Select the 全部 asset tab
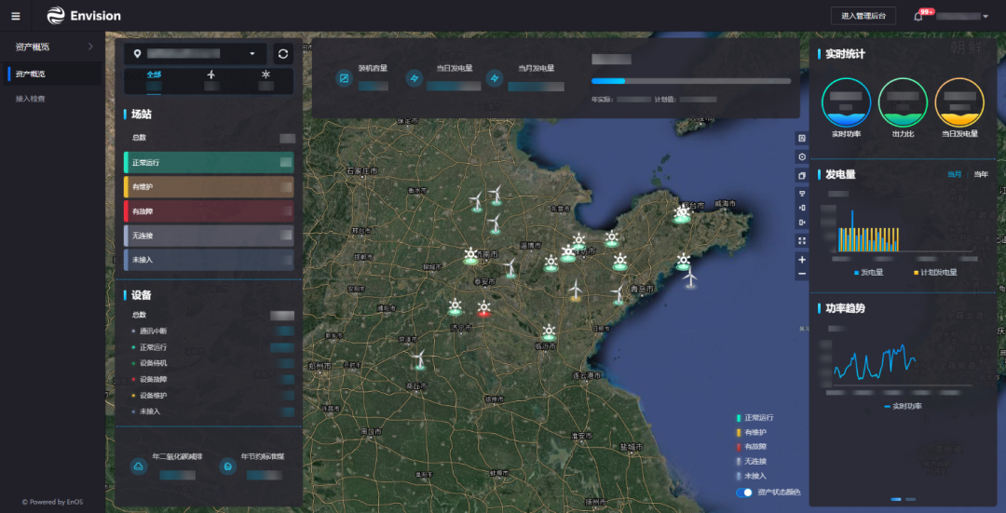This screenshot has height=513, width=1006. [154, 74]
